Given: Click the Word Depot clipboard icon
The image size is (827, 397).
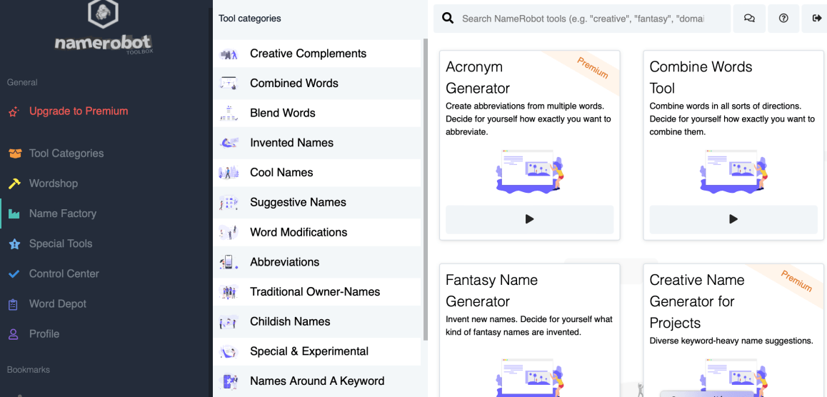Looking at the screenshot, I should click(x=14, y=304).
